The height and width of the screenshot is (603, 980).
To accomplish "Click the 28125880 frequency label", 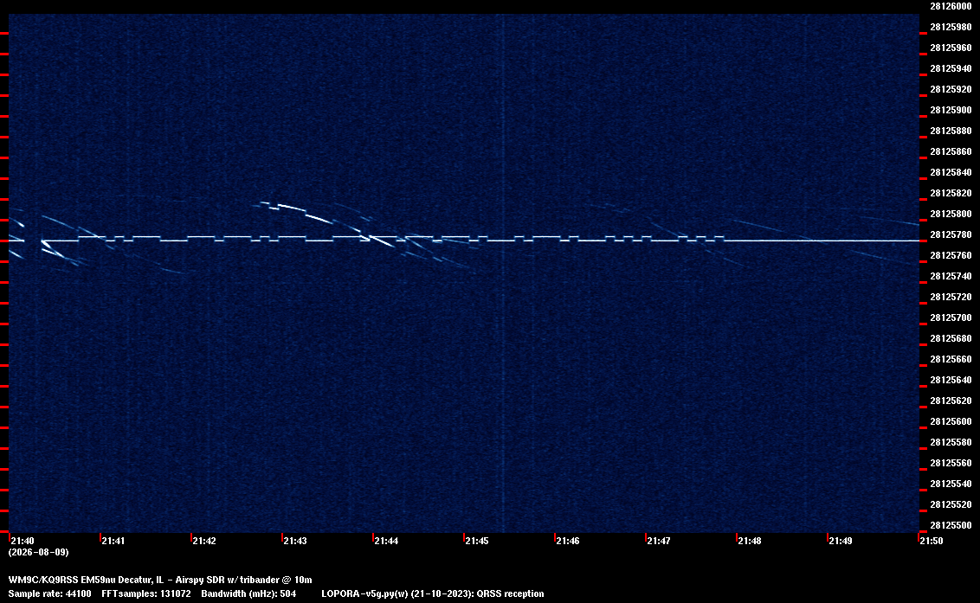I will pyautogui.click(x=951, y=131).
